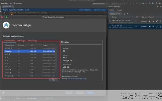The width and height of the screenshot is (162, 101).
Task: Select the Tiramisu system image row
Action: (x=30, y=51)
